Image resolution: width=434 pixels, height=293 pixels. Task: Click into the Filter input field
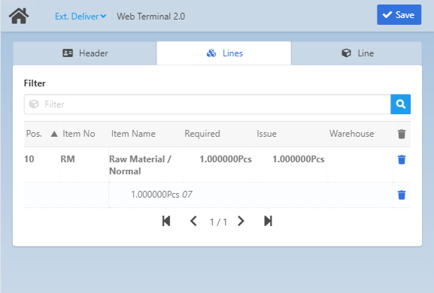tap(208, 104)
